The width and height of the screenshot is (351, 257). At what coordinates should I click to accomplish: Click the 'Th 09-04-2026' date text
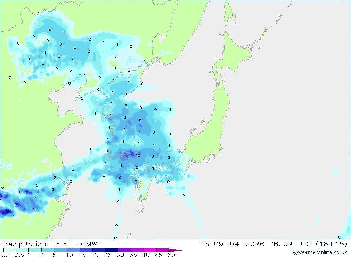pos(232,244)
